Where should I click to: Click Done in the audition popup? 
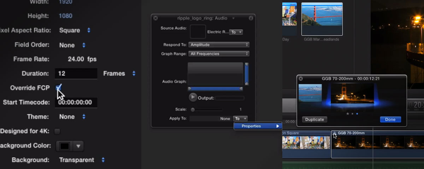point(390,120)
